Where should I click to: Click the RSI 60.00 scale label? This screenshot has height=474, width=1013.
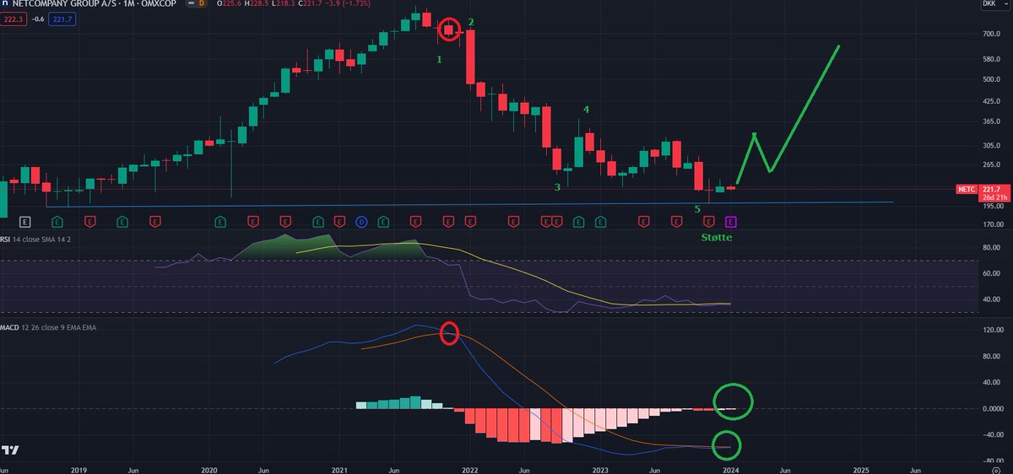pyautogui.click(x=991, y=274)
